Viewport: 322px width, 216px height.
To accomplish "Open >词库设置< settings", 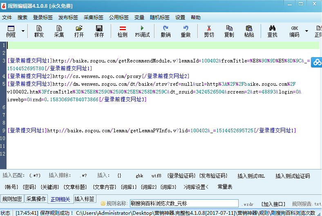I will [196, 187].
